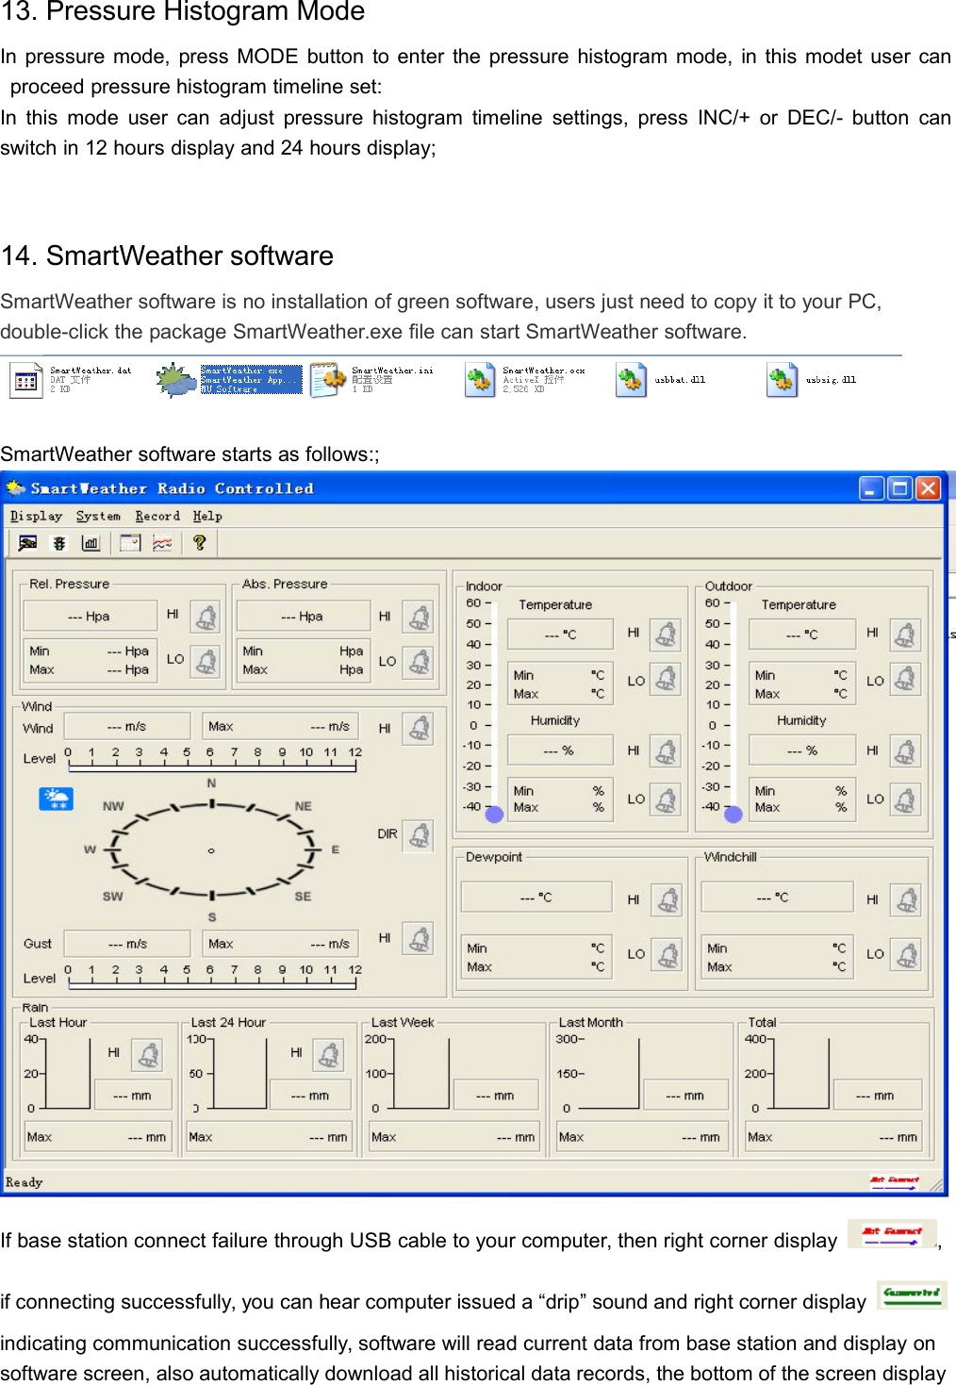Select the usbbat.dll file icon
Screen dimensions: 956x1385
coord(631,380)
